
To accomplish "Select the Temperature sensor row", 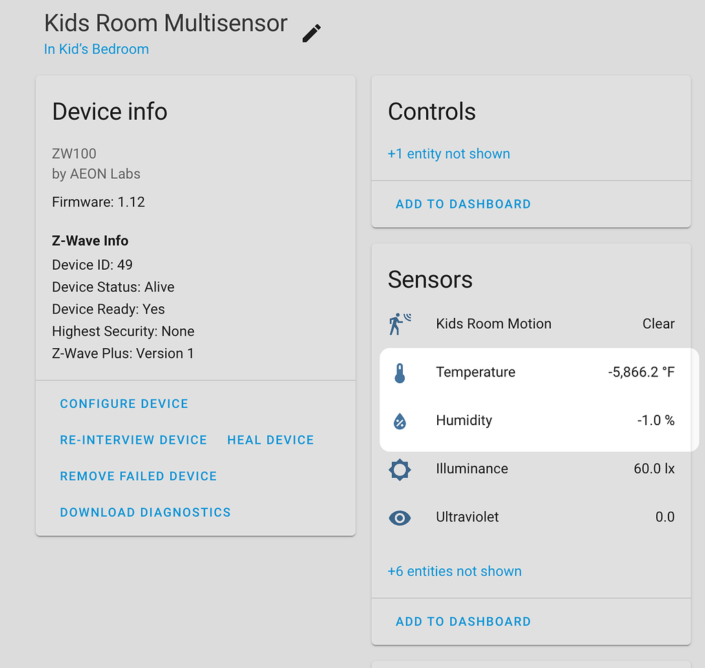I will point(475,372).
